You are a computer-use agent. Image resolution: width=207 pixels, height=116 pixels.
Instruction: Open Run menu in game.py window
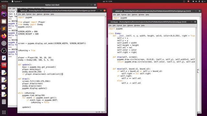tap(34, 14)
